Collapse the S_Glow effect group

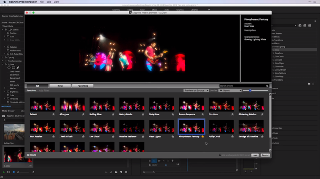3,64
